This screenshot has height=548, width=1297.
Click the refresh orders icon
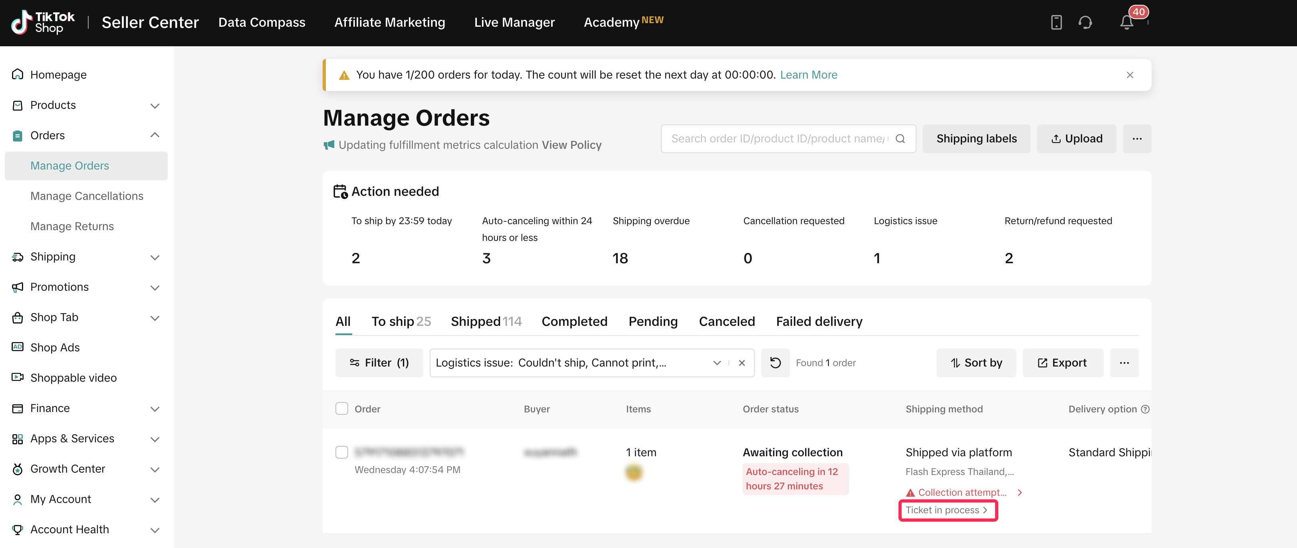pyautogui.click(x=775, y=363)
